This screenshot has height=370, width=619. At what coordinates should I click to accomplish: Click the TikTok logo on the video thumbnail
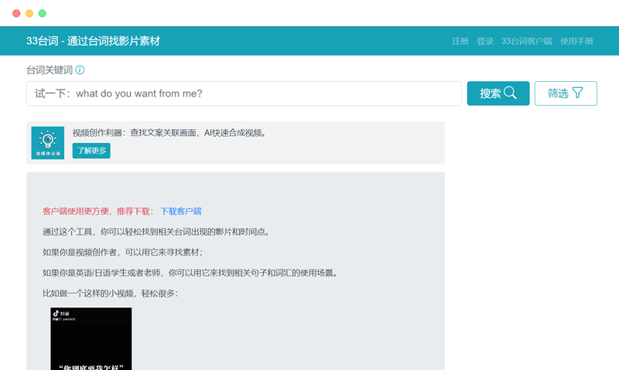click(x=56, y=314)
